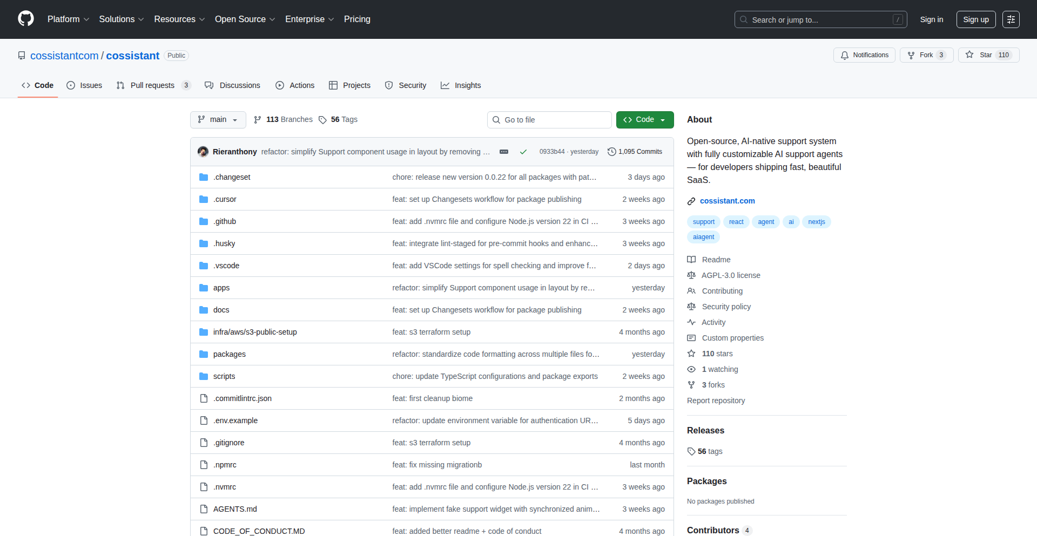Click the Sign up button
1037x536 pixels.
pyautogui.click(x=975, y=19)
